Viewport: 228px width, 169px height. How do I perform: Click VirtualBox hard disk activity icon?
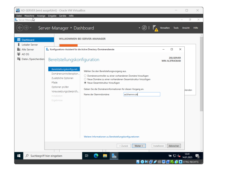click(x=138, y=162)
